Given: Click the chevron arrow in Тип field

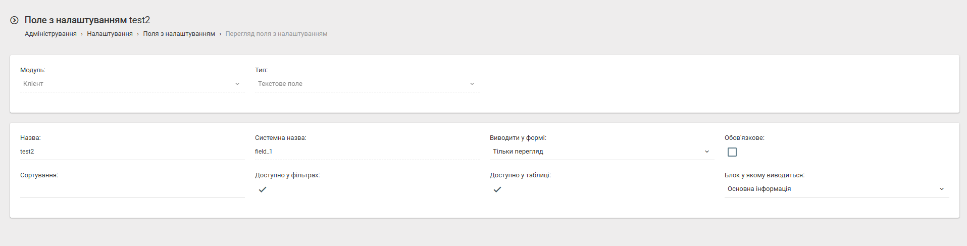Looking at the screenshot, I should coord(472,84).
